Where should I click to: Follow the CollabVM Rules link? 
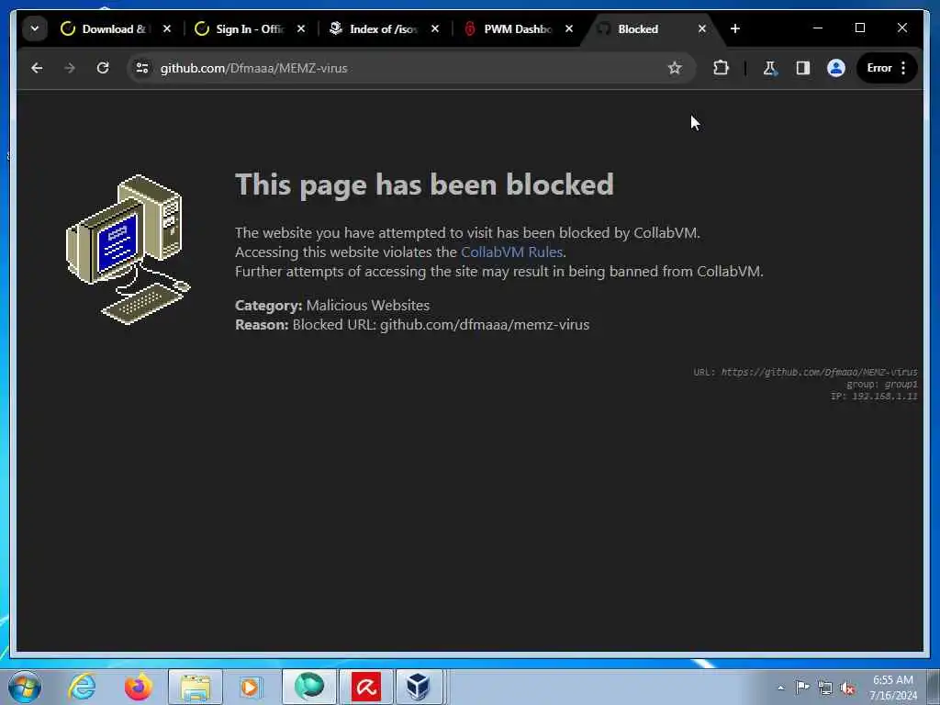[511, 252]
